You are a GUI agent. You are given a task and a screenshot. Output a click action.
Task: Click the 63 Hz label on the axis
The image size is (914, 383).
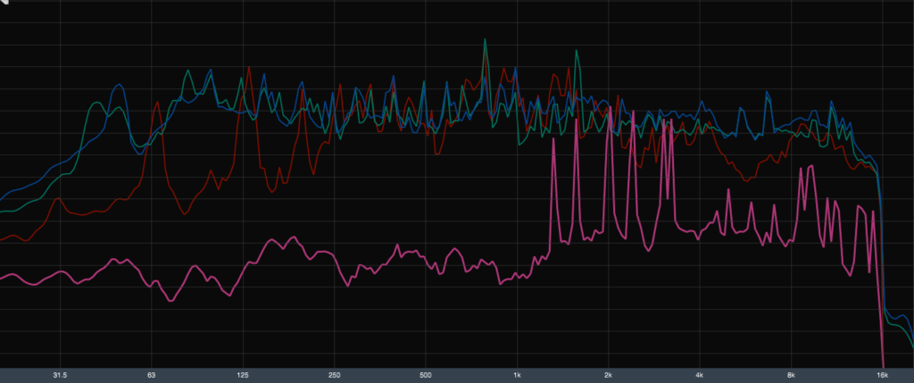pos(152,375)
